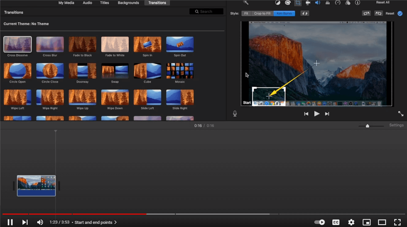Seek on the YouTube progress bar
This screenshot has width=407, height=227.
(x=203, y=214)
